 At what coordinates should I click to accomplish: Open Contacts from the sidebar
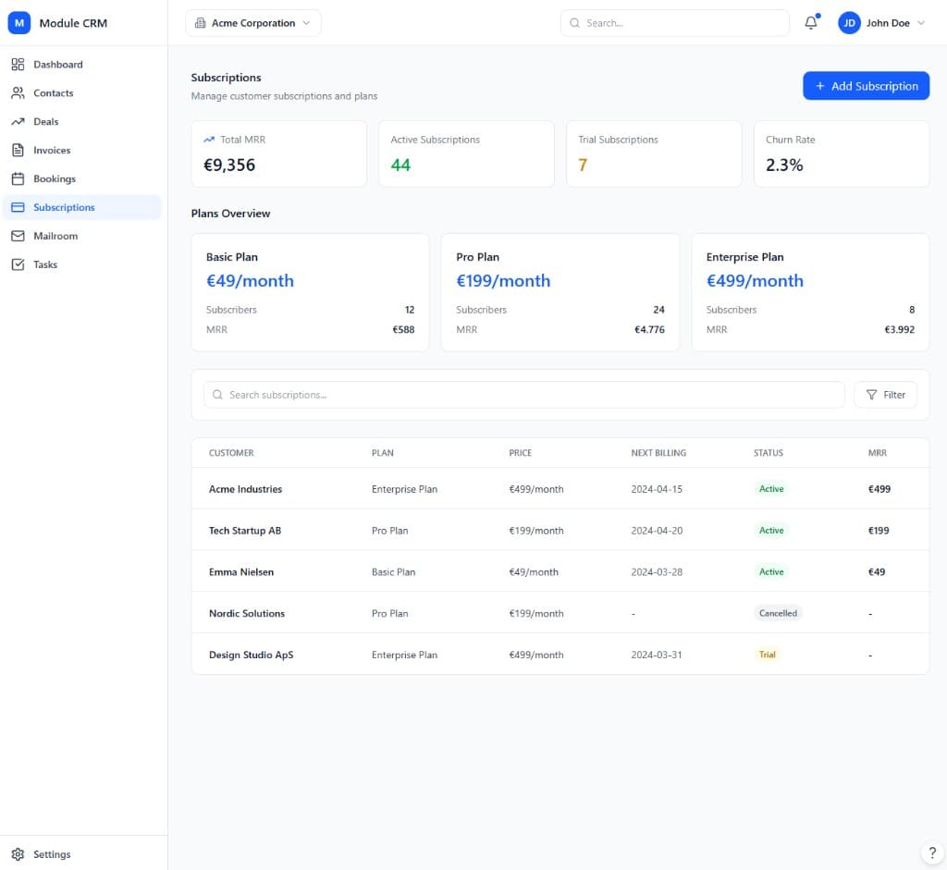click(x=53, y=93)
